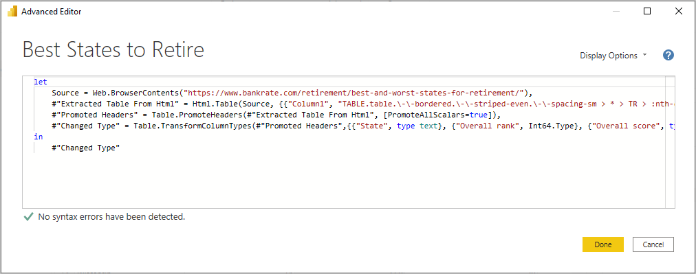Click the Power BI logo icon

tap(12, 12)
